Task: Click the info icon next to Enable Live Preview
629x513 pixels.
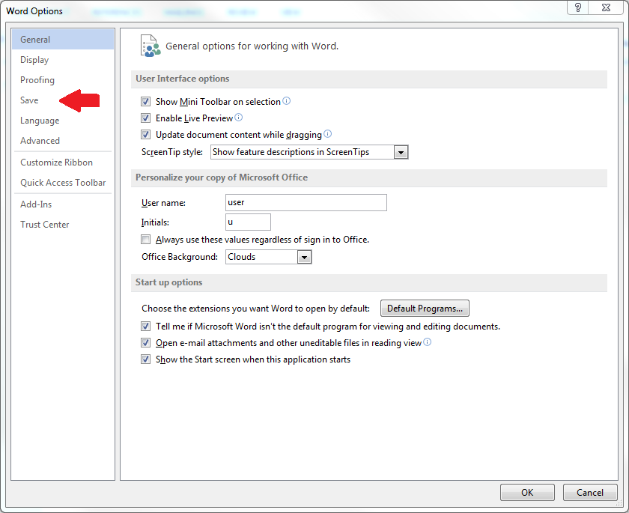Action: click(x=238, y=117)
